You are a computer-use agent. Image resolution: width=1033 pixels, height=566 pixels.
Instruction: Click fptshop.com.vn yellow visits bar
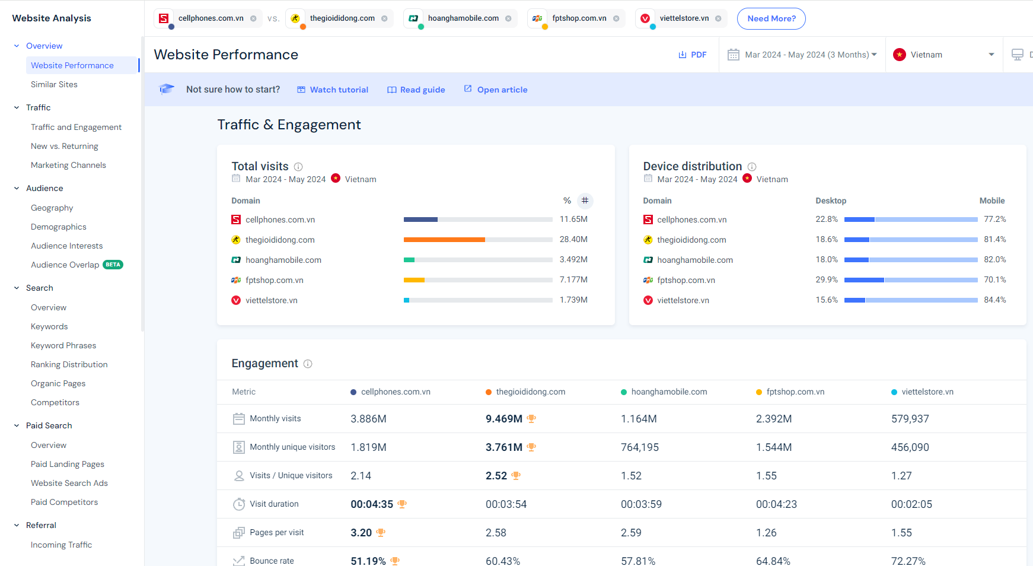click(414, 280)
